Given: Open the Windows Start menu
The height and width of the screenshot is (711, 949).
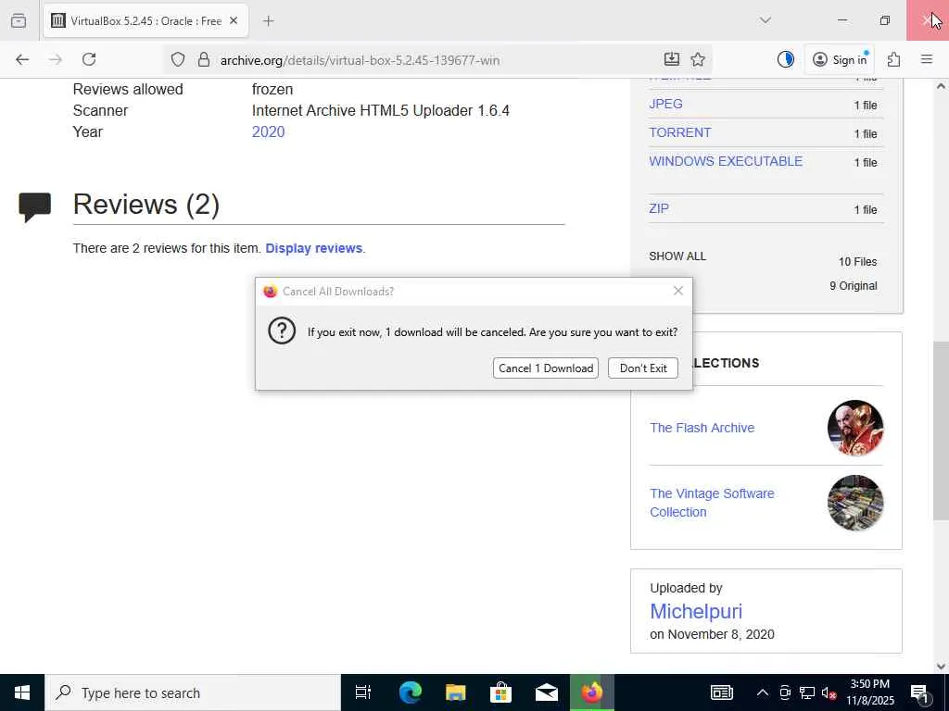Looking at the screenshot, I should (x=22, y=692).
